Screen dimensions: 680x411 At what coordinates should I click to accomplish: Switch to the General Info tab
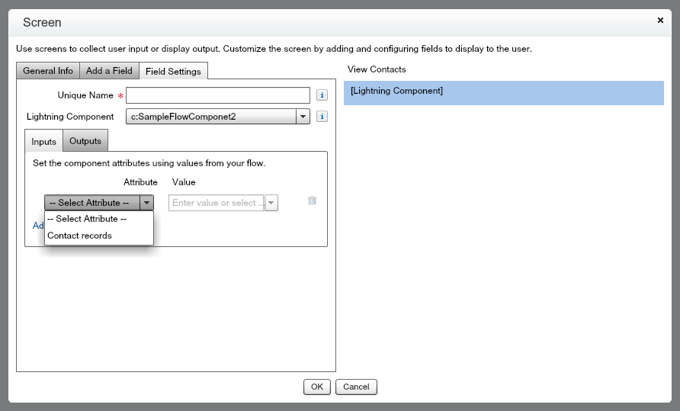click(48, 71)
